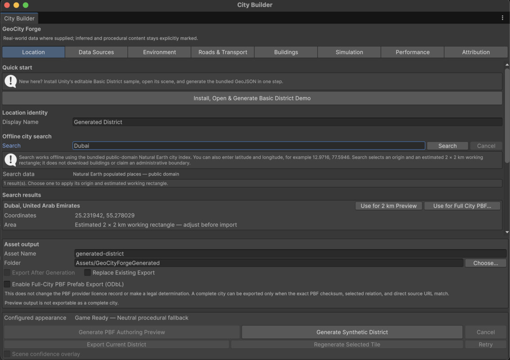
Task: Click Regenerate Selected Tile
Action: coord(347,344)
